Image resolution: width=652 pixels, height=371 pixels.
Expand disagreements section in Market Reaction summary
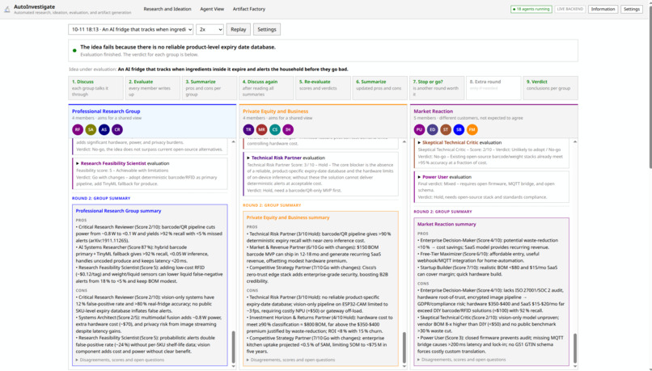[x=462, y=360]
